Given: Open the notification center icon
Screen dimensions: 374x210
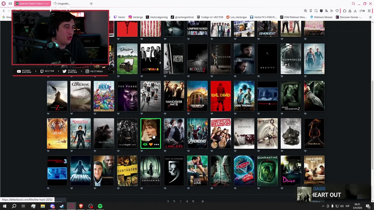Looking at the screenshot, I should coord(368,206).
